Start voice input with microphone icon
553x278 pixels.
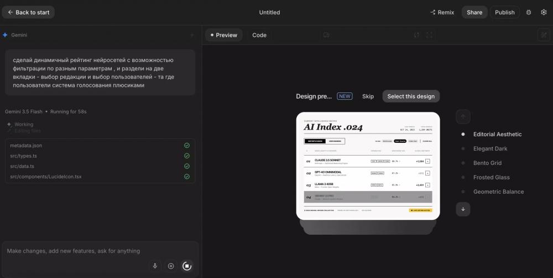click(x=155, y=266)
